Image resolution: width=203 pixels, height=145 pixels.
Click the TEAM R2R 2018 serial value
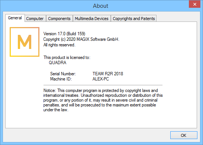click(x=108, y=74)
